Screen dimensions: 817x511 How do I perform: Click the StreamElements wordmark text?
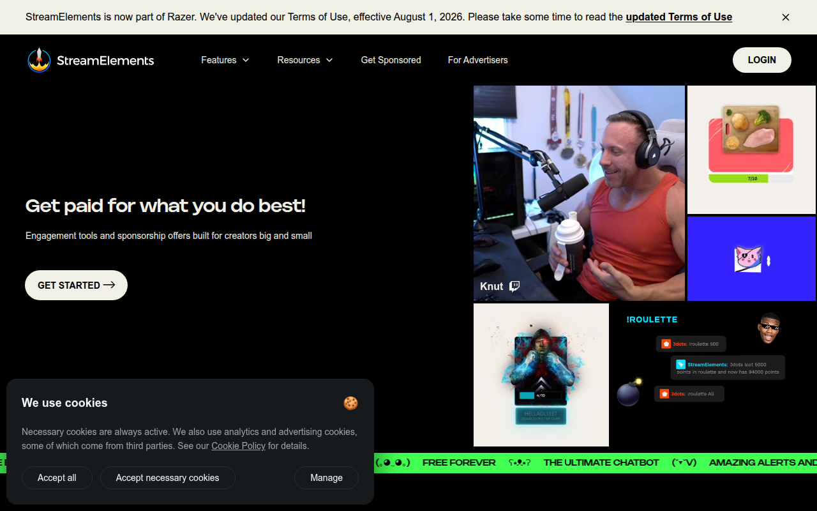click(x=105, y=61)
